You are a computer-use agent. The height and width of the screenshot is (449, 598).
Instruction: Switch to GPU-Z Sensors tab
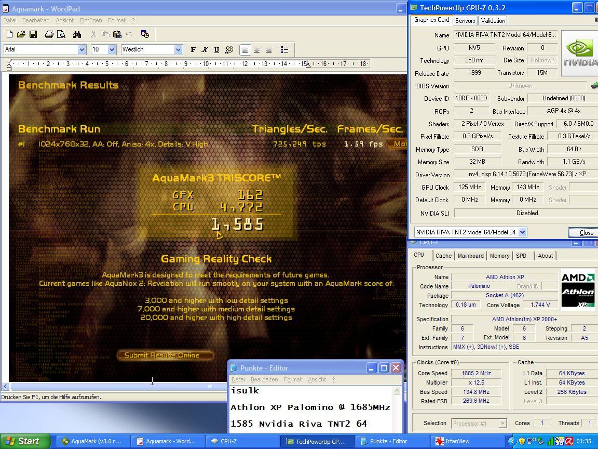pos(465,21)
